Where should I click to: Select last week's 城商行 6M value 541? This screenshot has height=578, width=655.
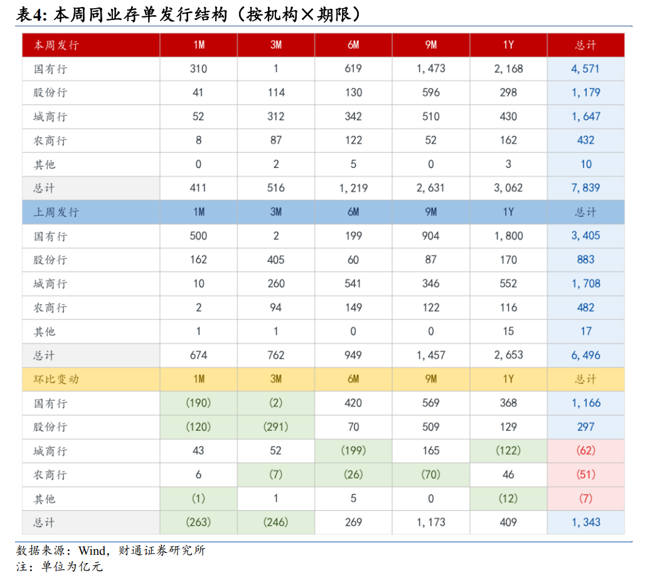click(353, 283)
